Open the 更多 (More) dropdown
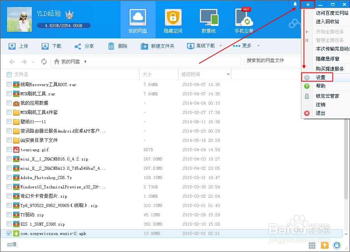The width and height of the screenshot is (350, 252). (x=247, y=46)
